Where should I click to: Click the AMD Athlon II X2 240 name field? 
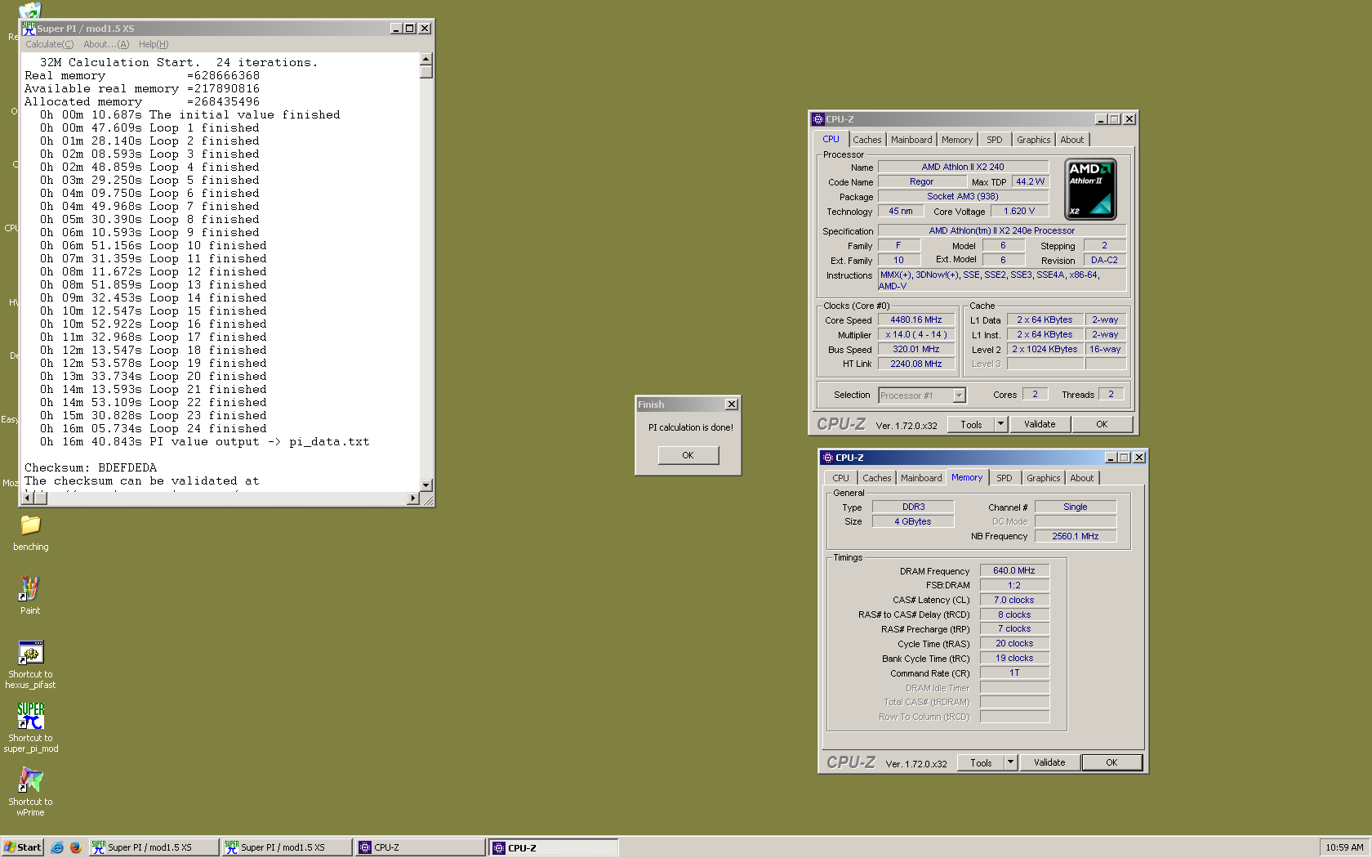tap(963, 168)
